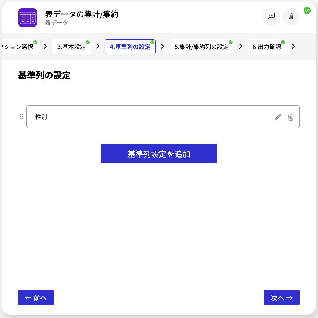318x318 pixels.
Task: Grab the drag handle beside 性別 row
Action: tap(21, 117)
